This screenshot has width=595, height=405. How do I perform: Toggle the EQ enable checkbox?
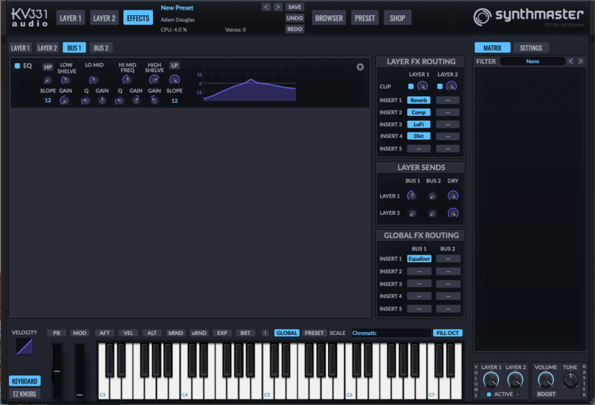click(x=17, y=66)
